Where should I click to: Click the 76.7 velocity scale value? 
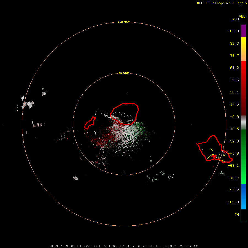point(234,55)
